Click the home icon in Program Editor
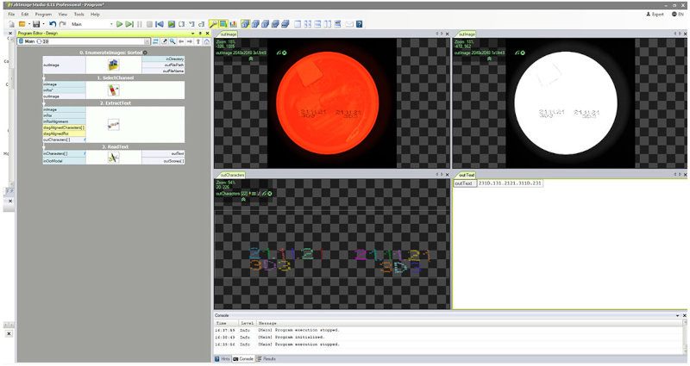Image resolution: width=690 pixels, height=366 pixels. 207,40
